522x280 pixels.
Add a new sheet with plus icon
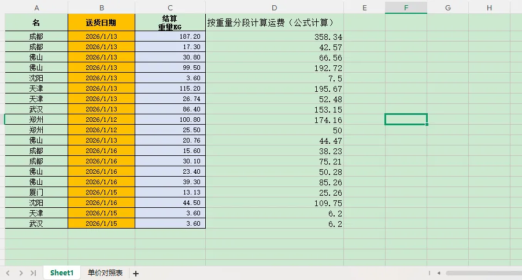136,274
